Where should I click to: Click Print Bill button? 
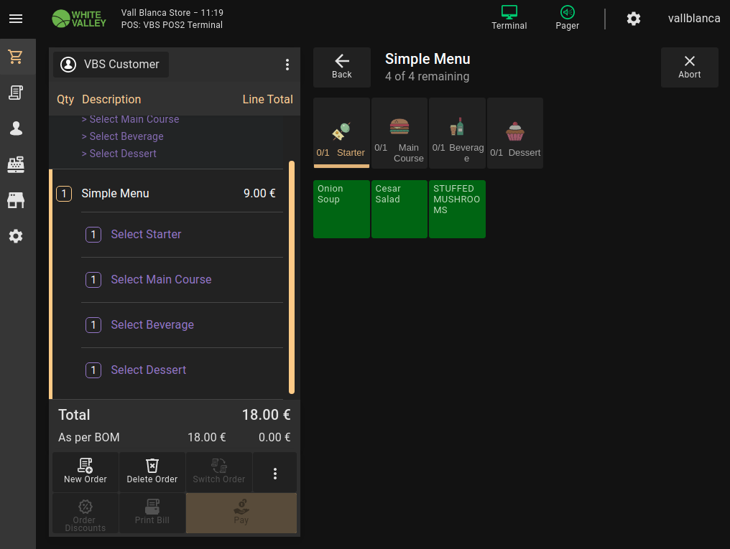coord(152,513)
